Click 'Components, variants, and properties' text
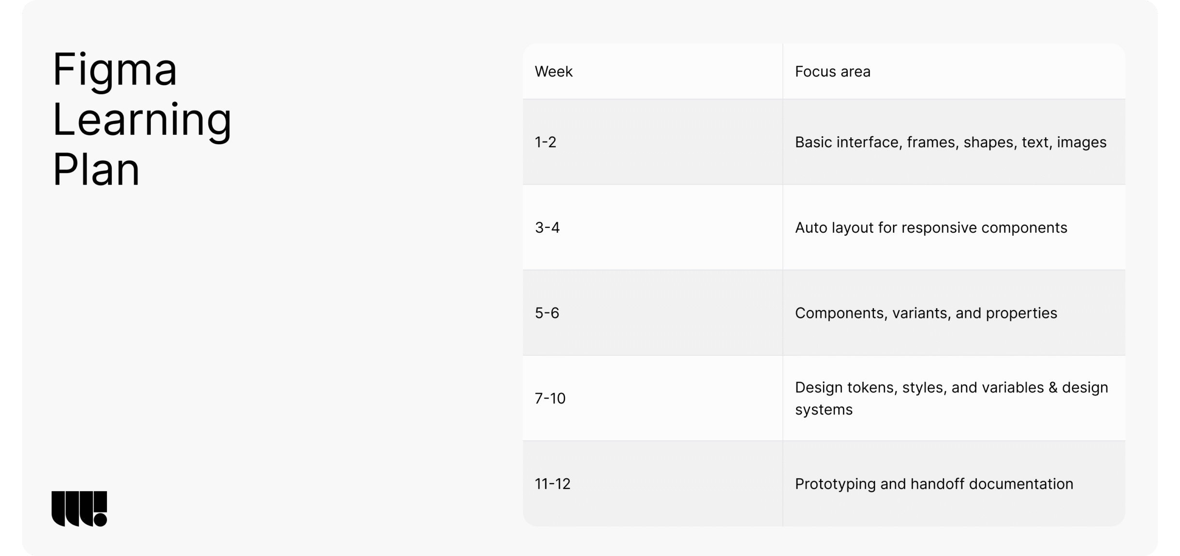The height and width of the screenshot is (556, 1180). click(926, 313)
